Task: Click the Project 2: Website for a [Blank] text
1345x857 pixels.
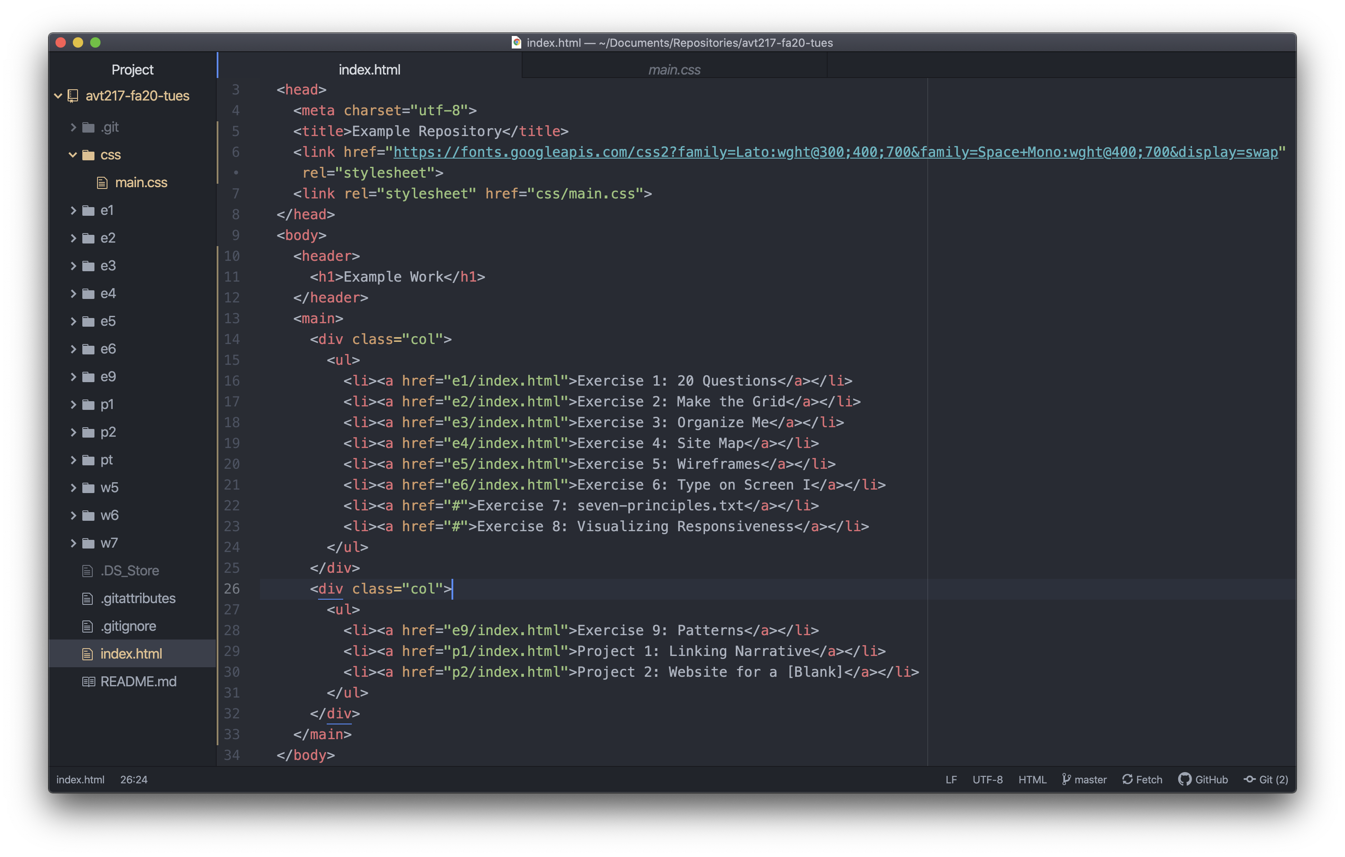Action: 710,672
